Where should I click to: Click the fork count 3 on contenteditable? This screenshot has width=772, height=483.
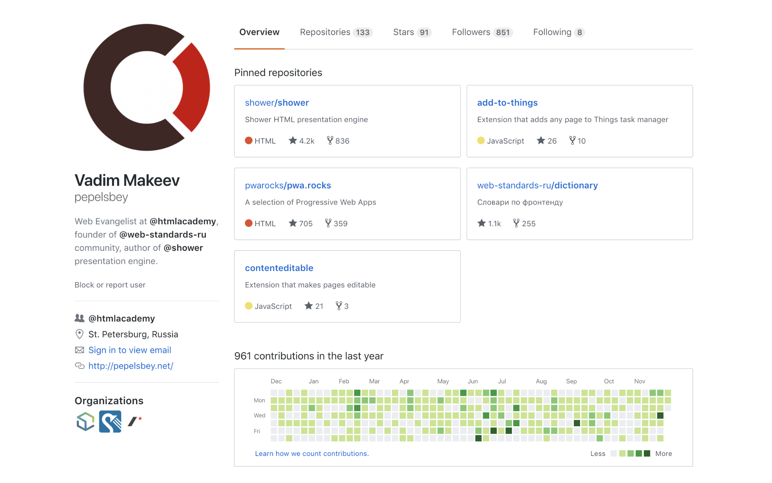[x=342, y=306]
